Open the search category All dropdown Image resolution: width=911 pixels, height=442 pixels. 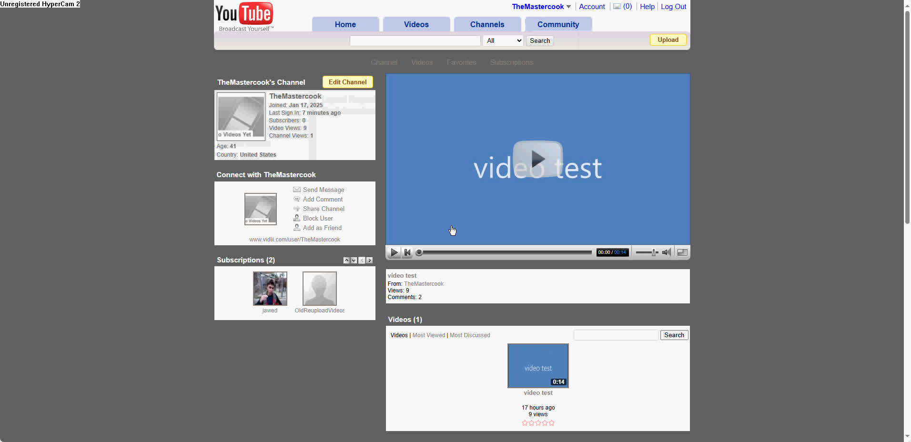pos(503,40)
